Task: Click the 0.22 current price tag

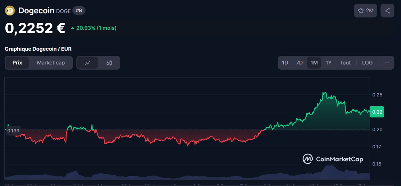Action: click(x=377, y=112)
